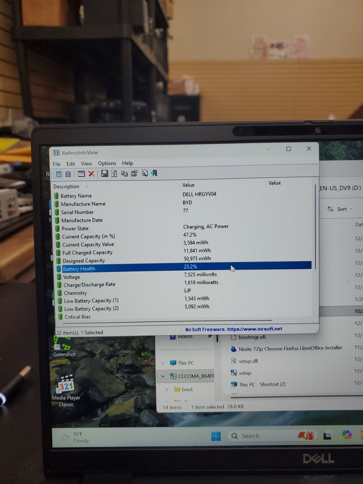Click the window-style toolbar icon in BatteryInfoView

pos(81,173)
